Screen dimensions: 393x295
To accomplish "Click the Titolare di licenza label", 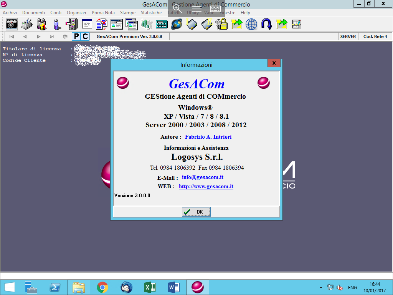I will tap(32, 49).
